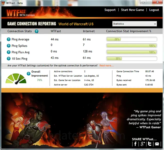Click the WTFast 10 Sec Ping 43 ms
The height and width of the screenshot is (150, 164).
[55, 58]
